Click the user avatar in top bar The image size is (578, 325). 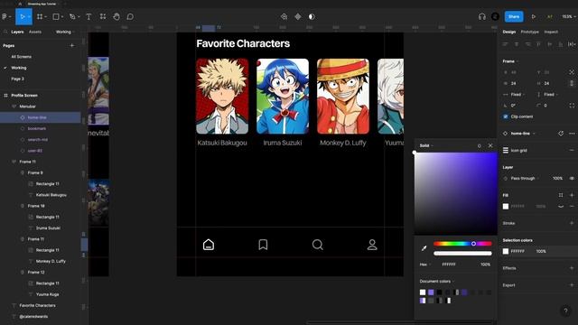pos(495,16)
